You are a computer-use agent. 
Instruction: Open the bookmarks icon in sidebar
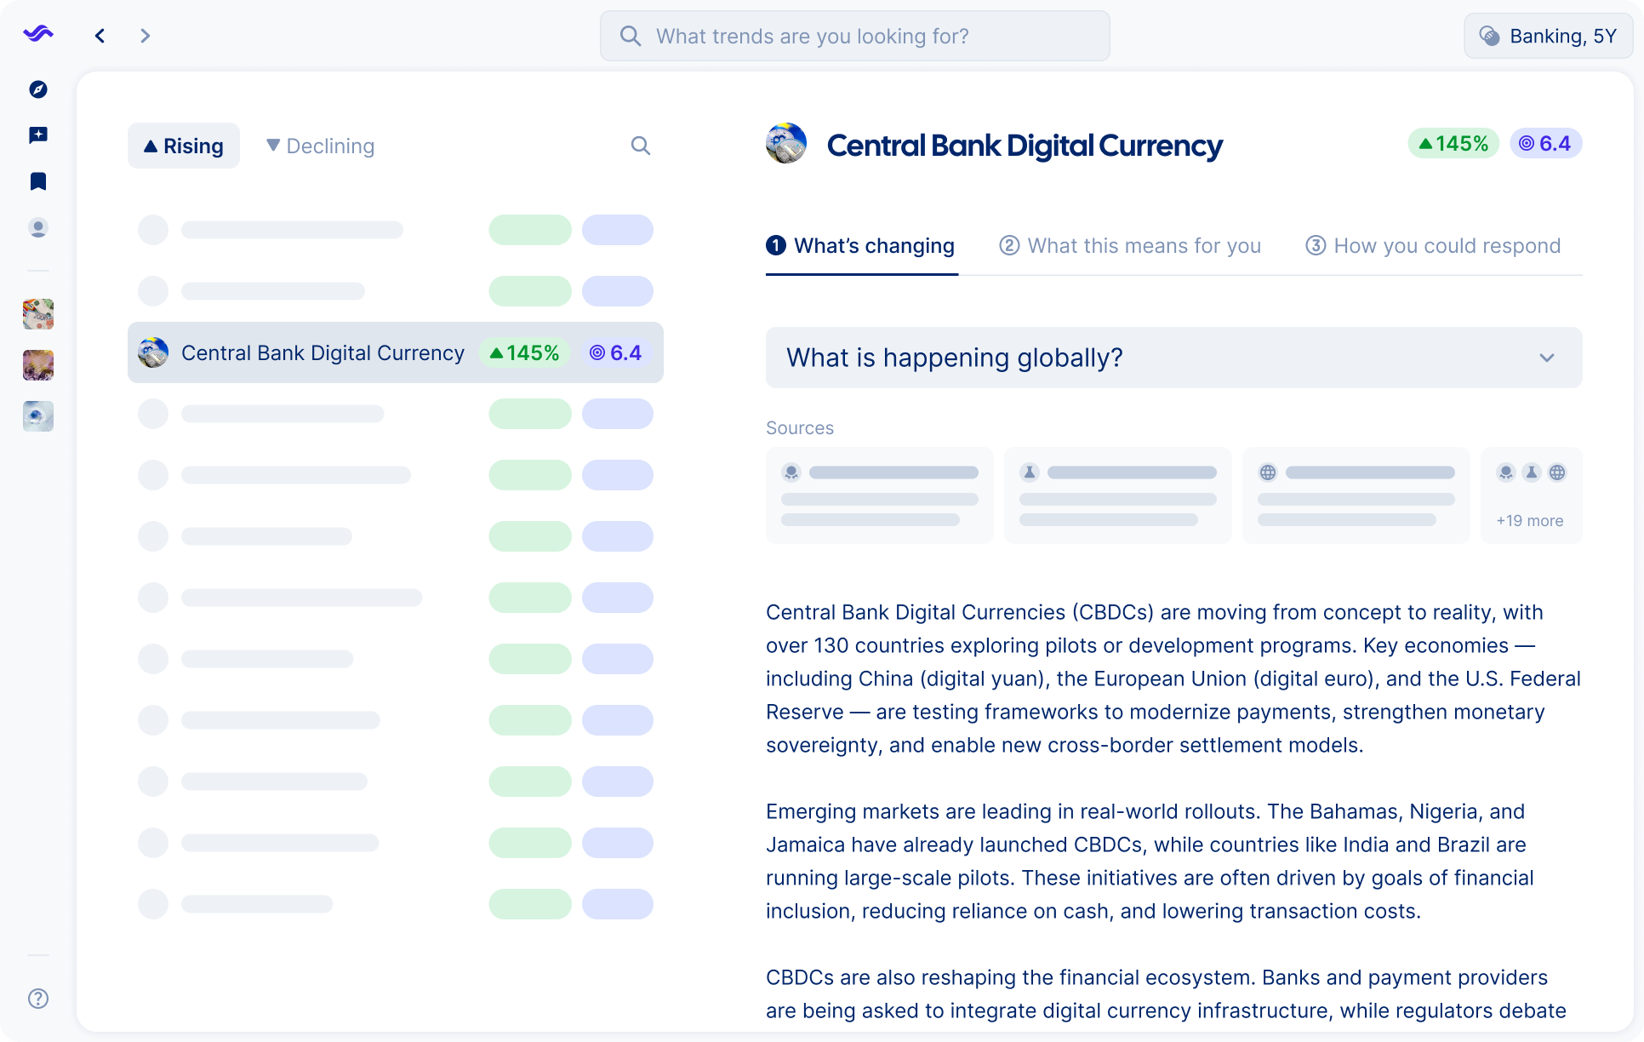coord(38,181)
